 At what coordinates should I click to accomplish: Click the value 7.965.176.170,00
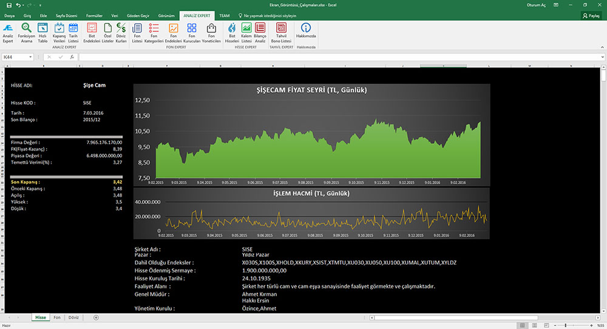click(104, 143)
